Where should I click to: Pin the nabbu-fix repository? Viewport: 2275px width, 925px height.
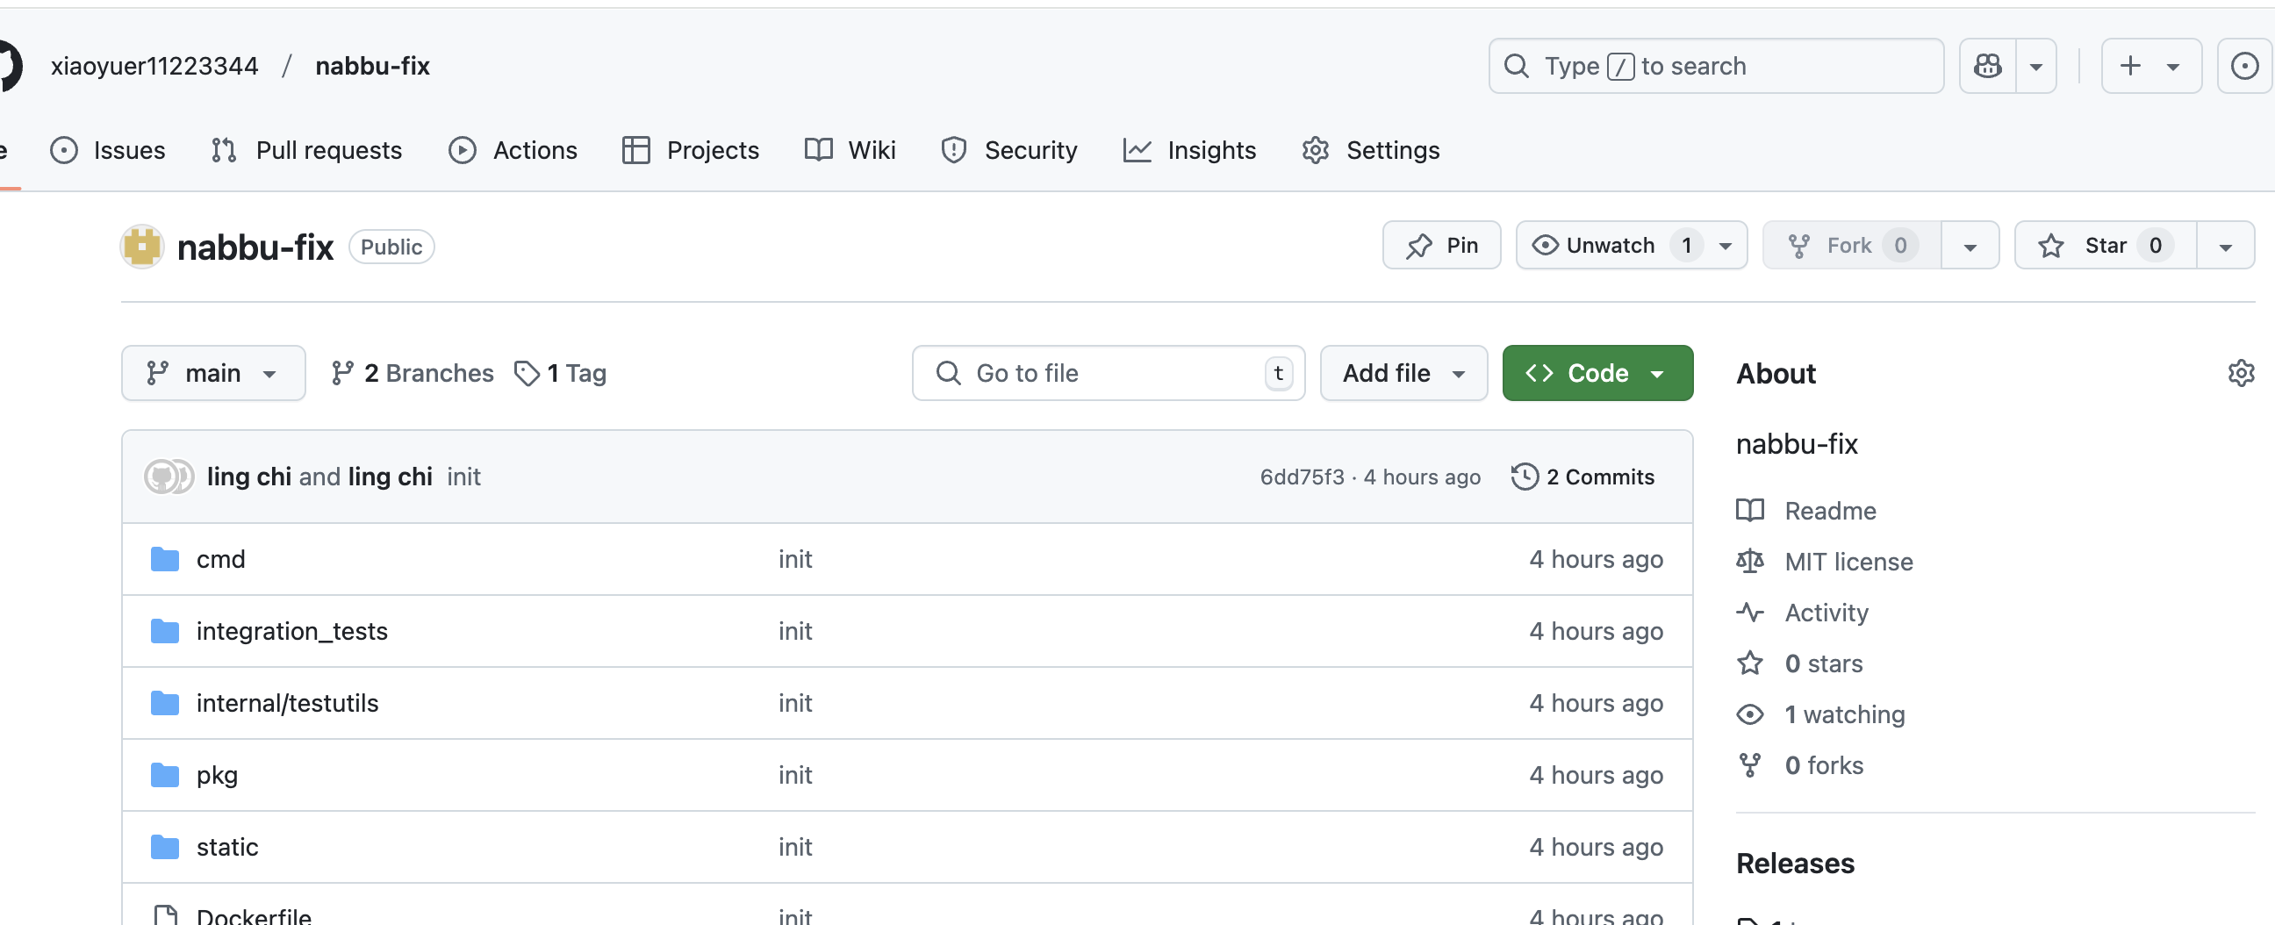click(x=1441, y=246)
